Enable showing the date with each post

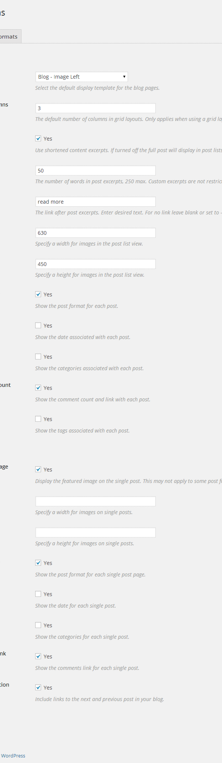pos(38,325)
